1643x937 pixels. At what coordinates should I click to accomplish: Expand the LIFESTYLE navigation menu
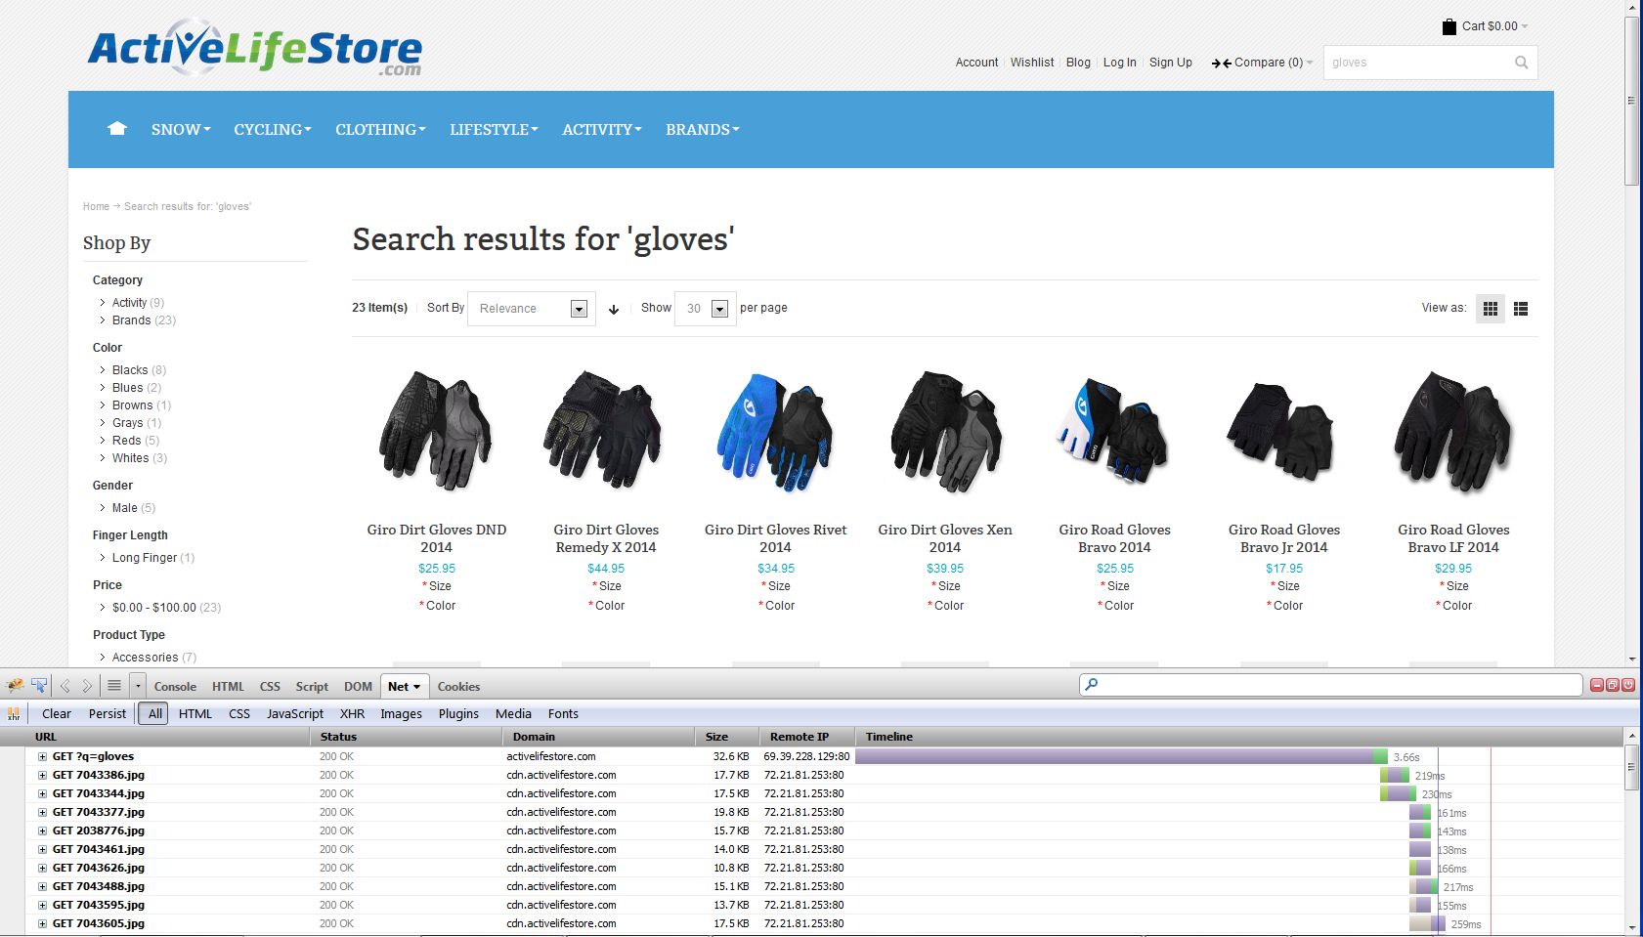(x=494, y=129)
